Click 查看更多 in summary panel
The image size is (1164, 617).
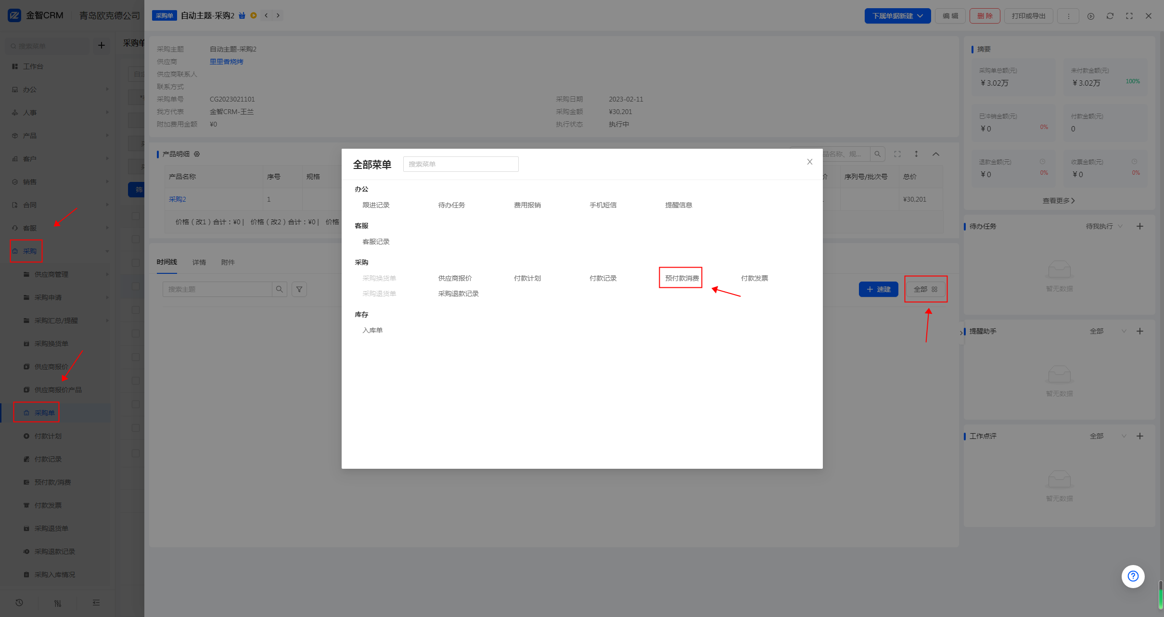[1059, 201]
